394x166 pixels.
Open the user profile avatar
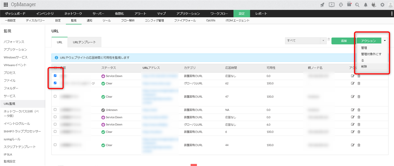click(x=390, y=5)
